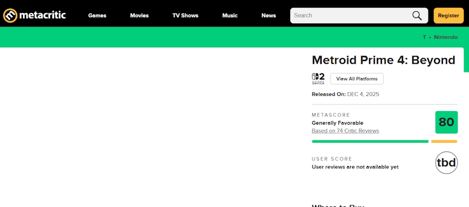
Task: Open the TV Shows menu
Action: pos(185,16)
